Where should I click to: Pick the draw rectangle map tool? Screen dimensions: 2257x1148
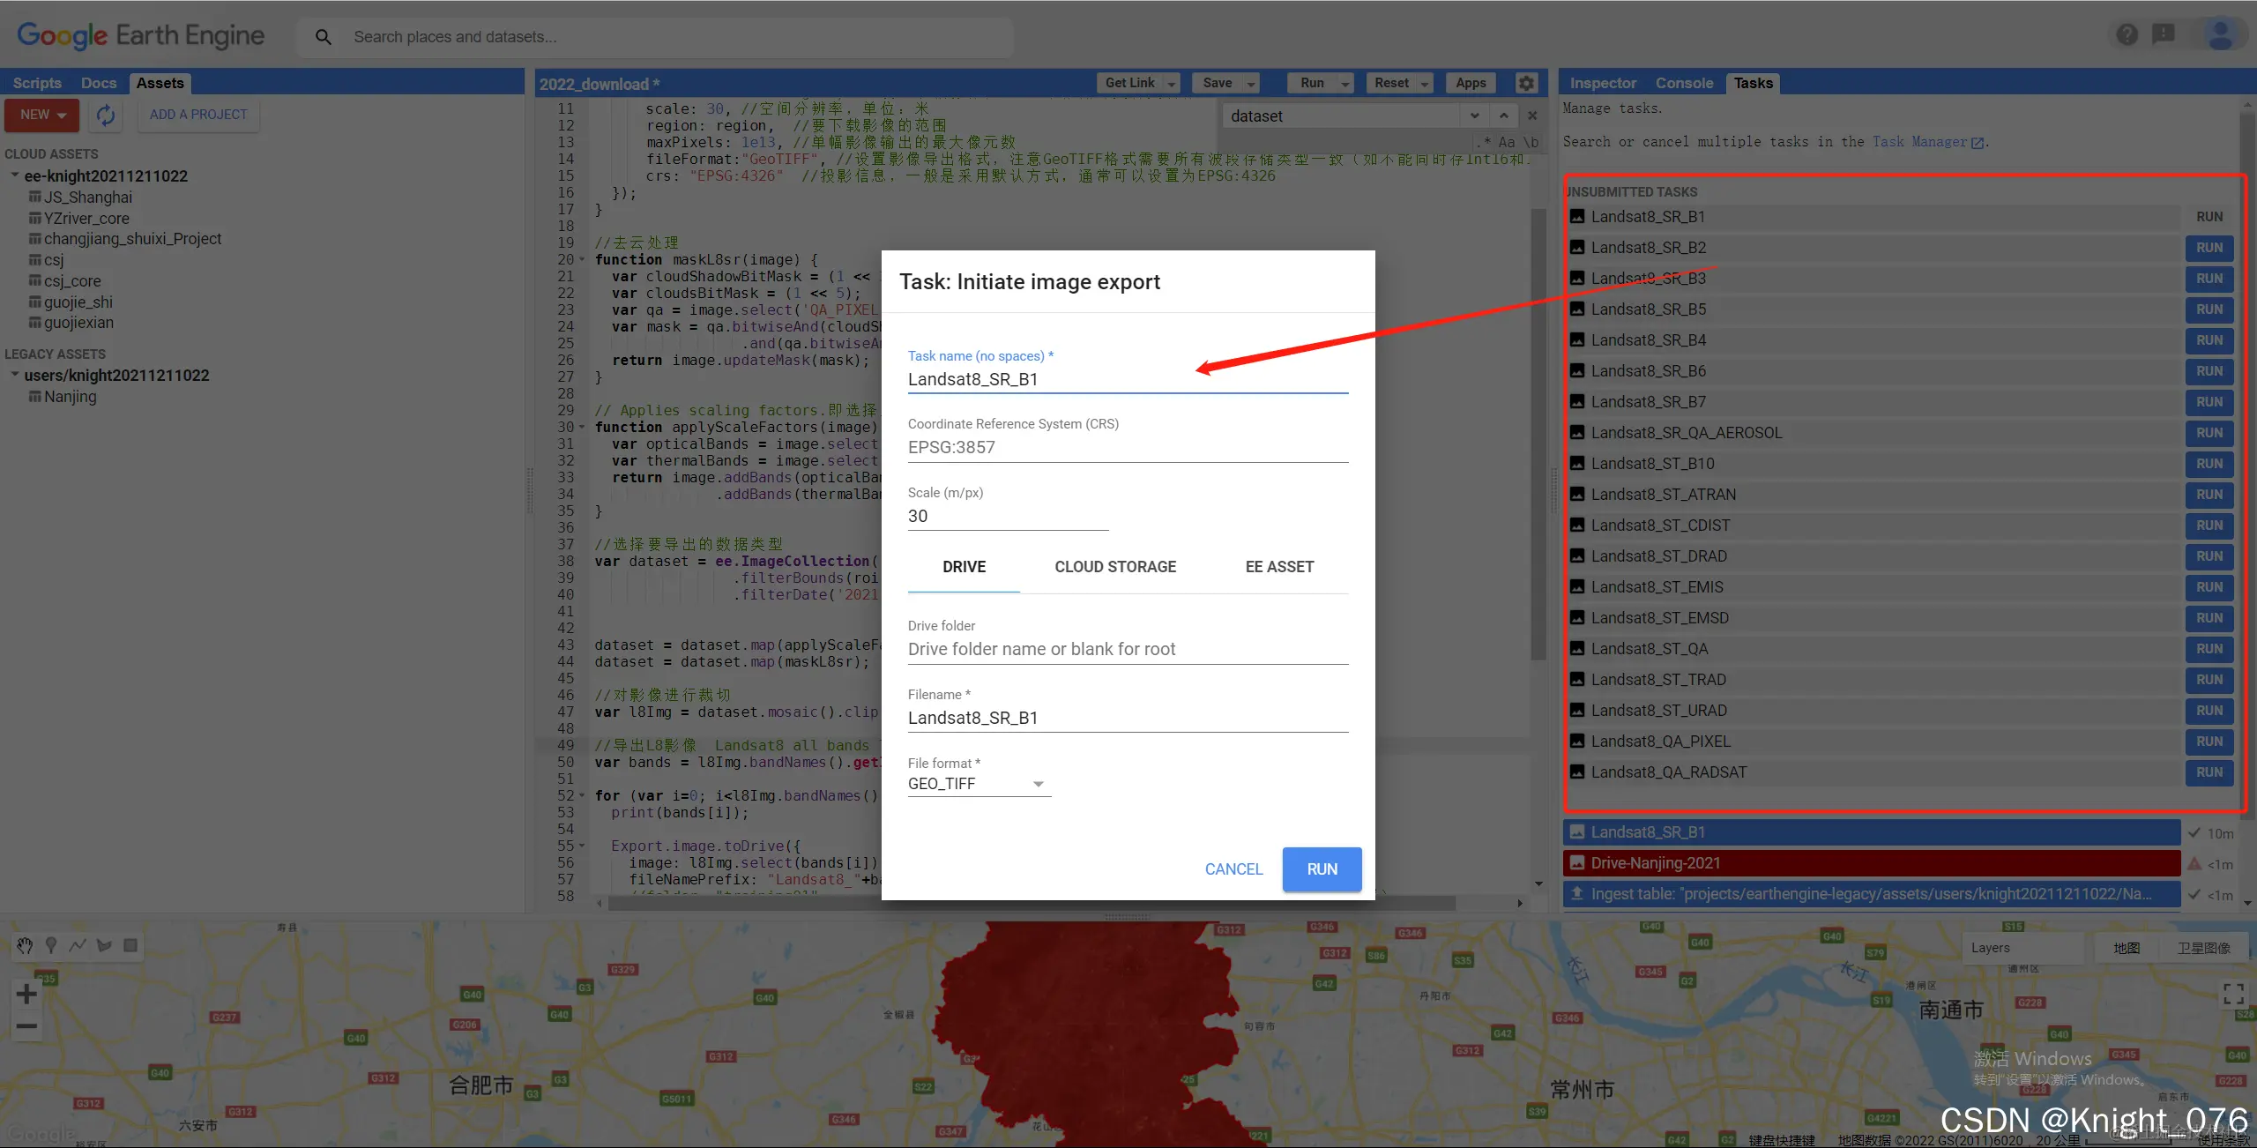point(130,945)
